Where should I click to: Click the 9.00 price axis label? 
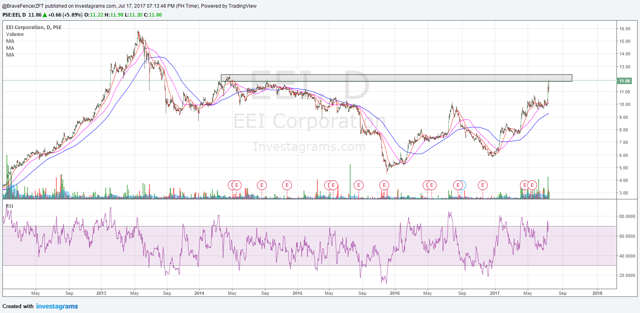click(x=623, y=117)
